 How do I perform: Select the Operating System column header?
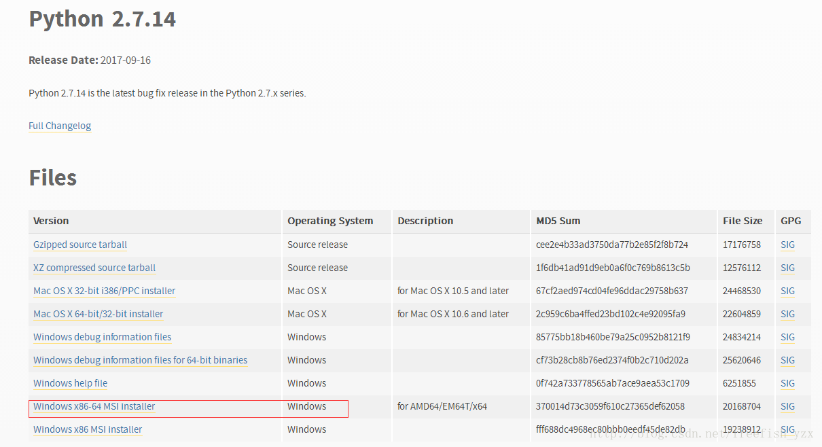(x=330, y=221)
